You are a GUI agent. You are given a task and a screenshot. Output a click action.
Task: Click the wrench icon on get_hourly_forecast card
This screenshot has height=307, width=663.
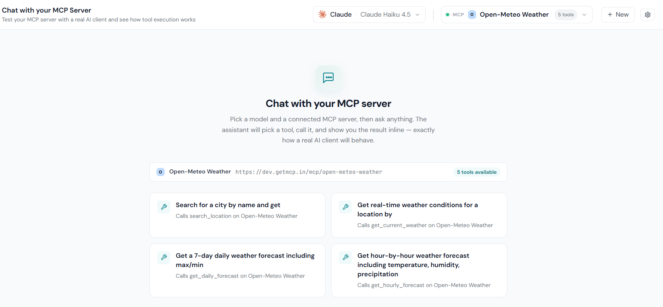pos(346,257)
